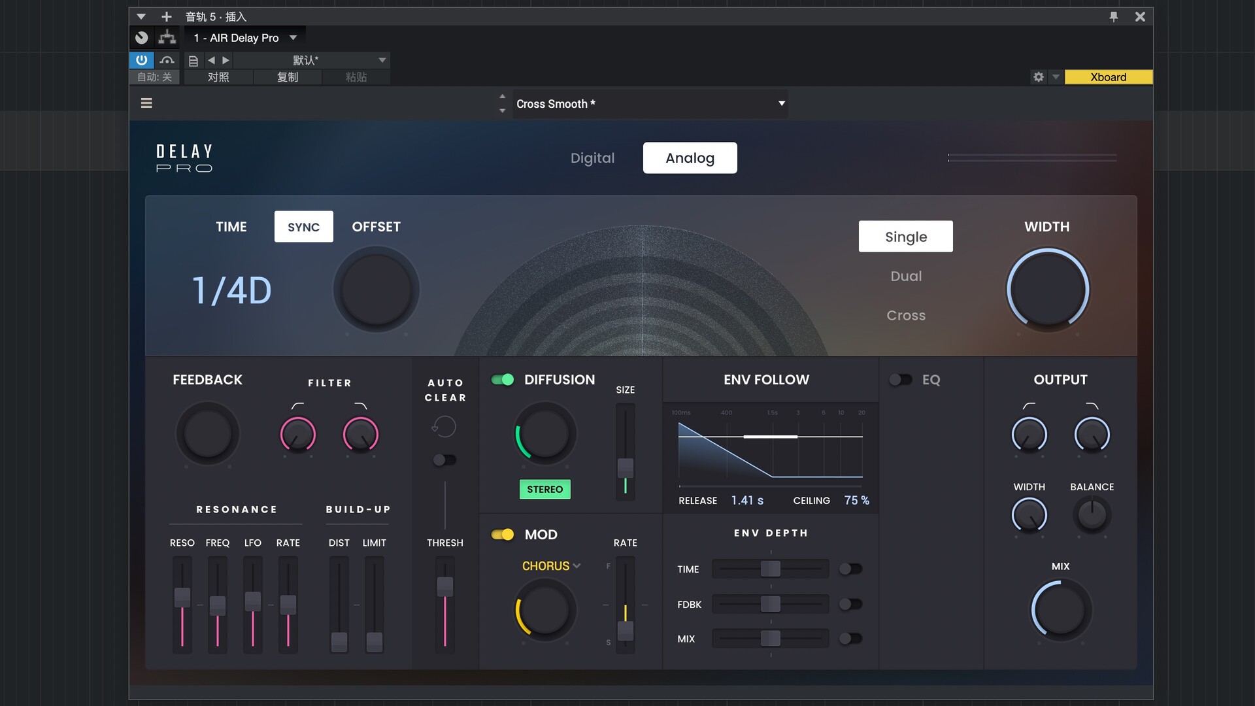Viewport: 1255px width, 706px height.
Task: Open the Cross Smooth preset dropdown
Action: pos(781,103)
